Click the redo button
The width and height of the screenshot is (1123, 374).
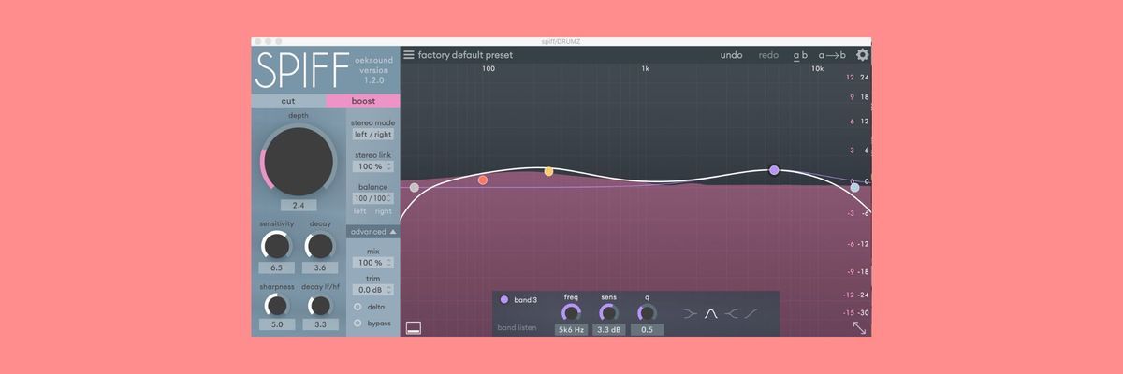point(768,55)
